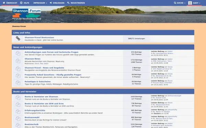
Task: Click forum icon beside Shannon-Travel News und Angebote
Action: (18, 69)
